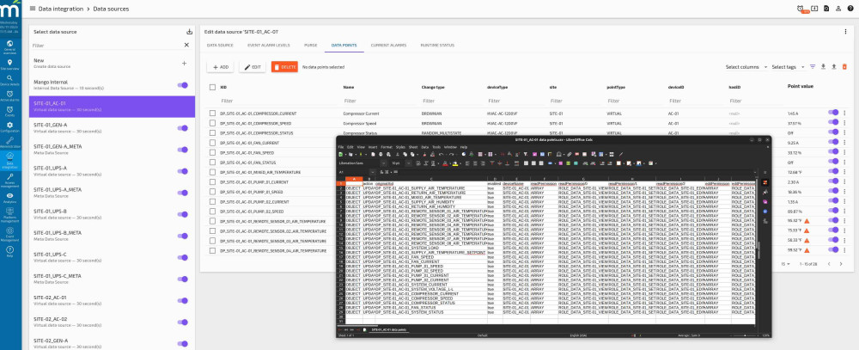Screen dimensions: 859x350
Task: Click the orange trash icon above Point value column
Action: pos(844,66)
